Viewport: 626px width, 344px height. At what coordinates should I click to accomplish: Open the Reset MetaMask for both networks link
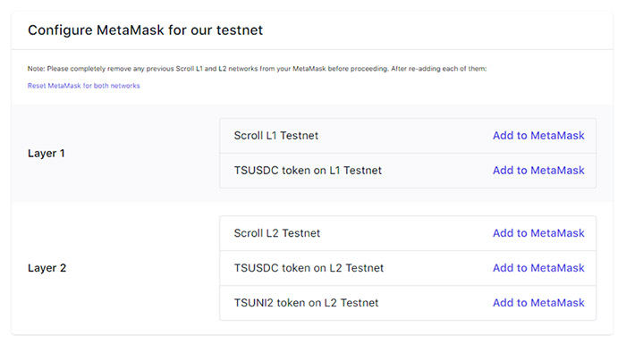(x=83, y=86)
